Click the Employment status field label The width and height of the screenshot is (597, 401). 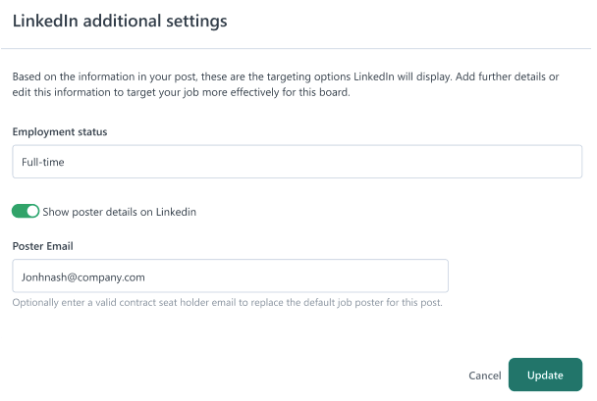coord(60,132)
